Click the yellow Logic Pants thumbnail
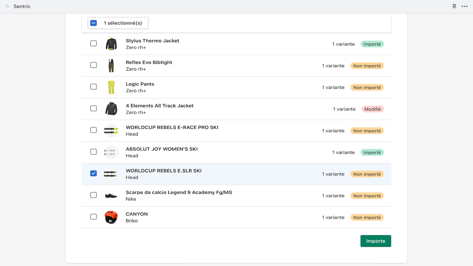This screenshot has width=473, height=266. tap(111, 87)
